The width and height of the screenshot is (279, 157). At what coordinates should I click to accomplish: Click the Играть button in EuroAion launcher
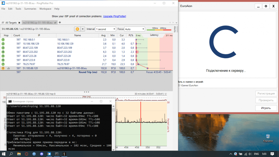266,108
